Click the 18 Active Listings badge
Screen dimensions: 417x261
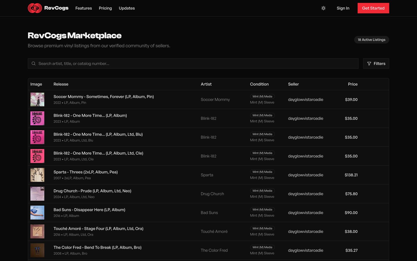(371, 40)
